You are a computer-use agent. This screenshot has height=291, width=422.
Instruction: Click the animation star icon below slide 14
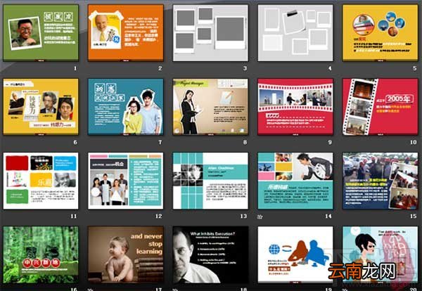click(x=260, y=216)
